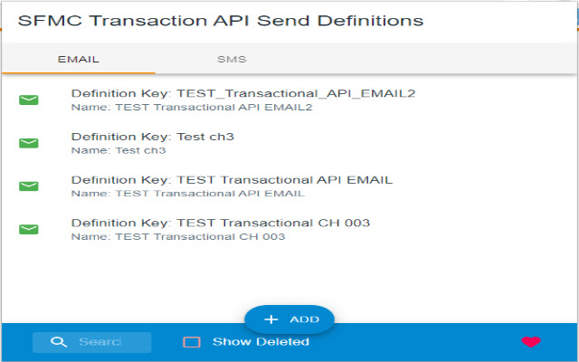Enable the Show Deleted checkbox
579x362 pixels.
pyautogui.click(x=192, y=342)
